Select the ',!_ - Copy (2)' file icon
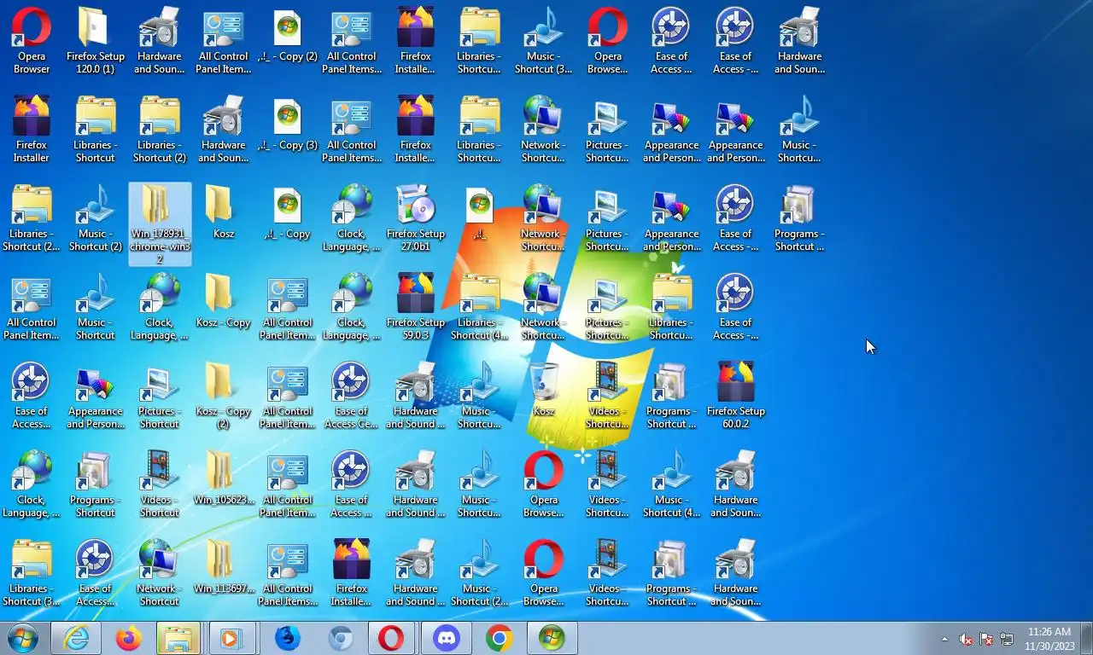 [x=288, y=36]
